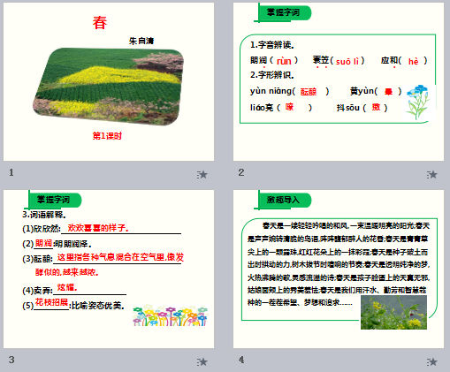Click the animation star icon under slide 2
This screenshot has height=372, width=450.
coord(431,175)
